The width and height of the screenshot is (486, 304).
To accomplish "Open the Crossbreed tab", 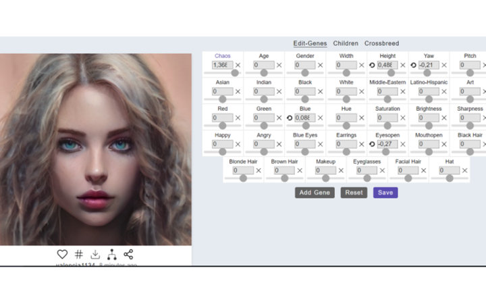I will tap(381, 43).
